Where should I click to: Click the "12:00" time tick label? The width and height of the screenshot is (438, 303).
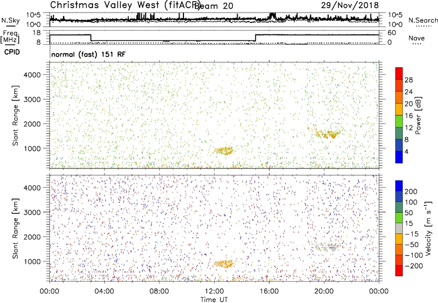[x=214, y=292]
